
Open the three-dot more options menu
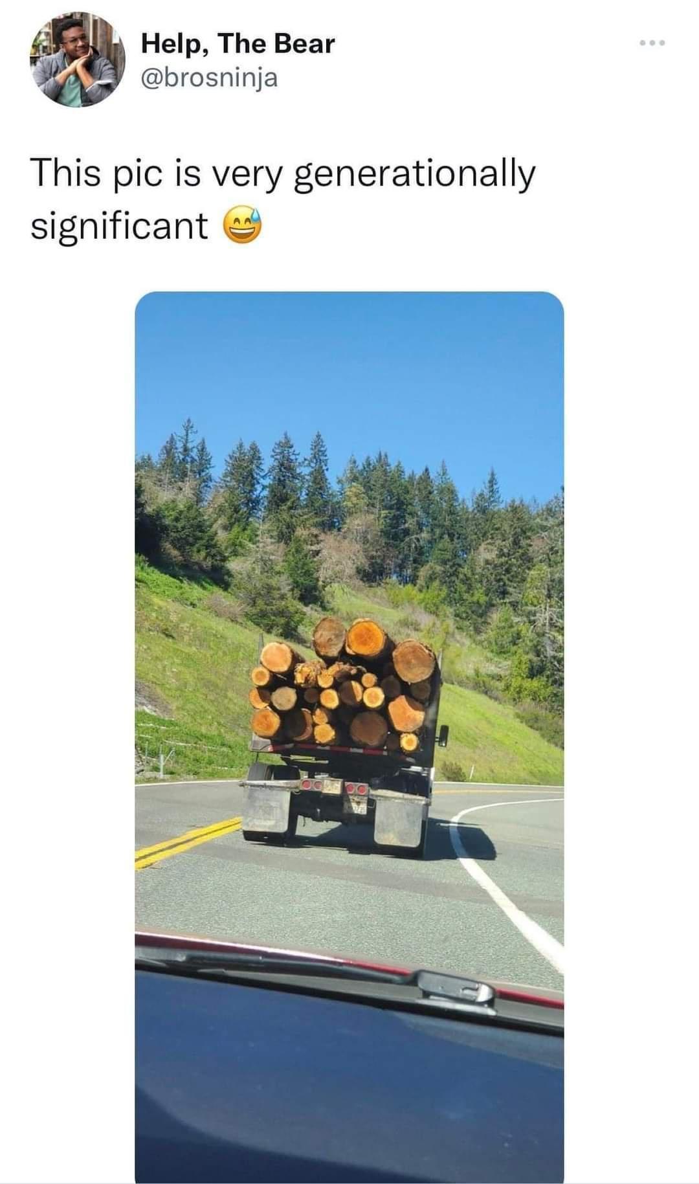pos(652,43)
